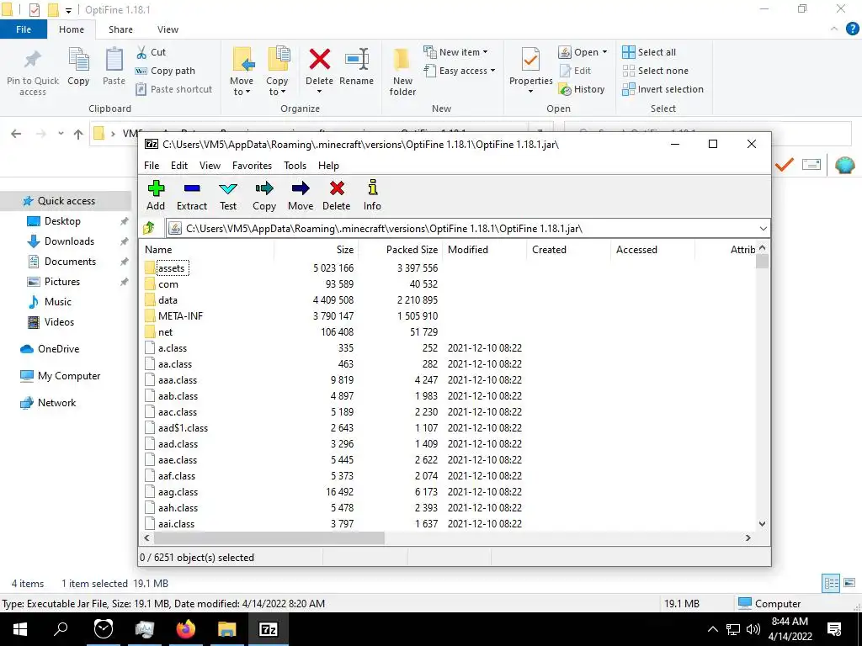862x646 pixels.
Task: Go back in Explorer navigation
Action: click(x=16, y=134)
